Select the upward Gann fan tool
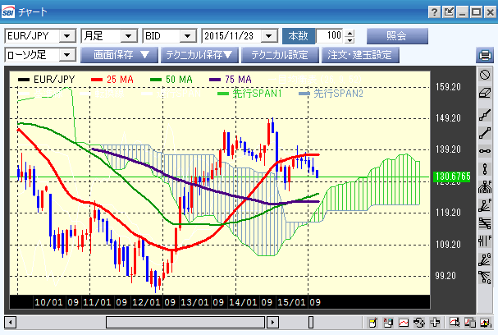The image size is (498, 335). click(485, 259)
